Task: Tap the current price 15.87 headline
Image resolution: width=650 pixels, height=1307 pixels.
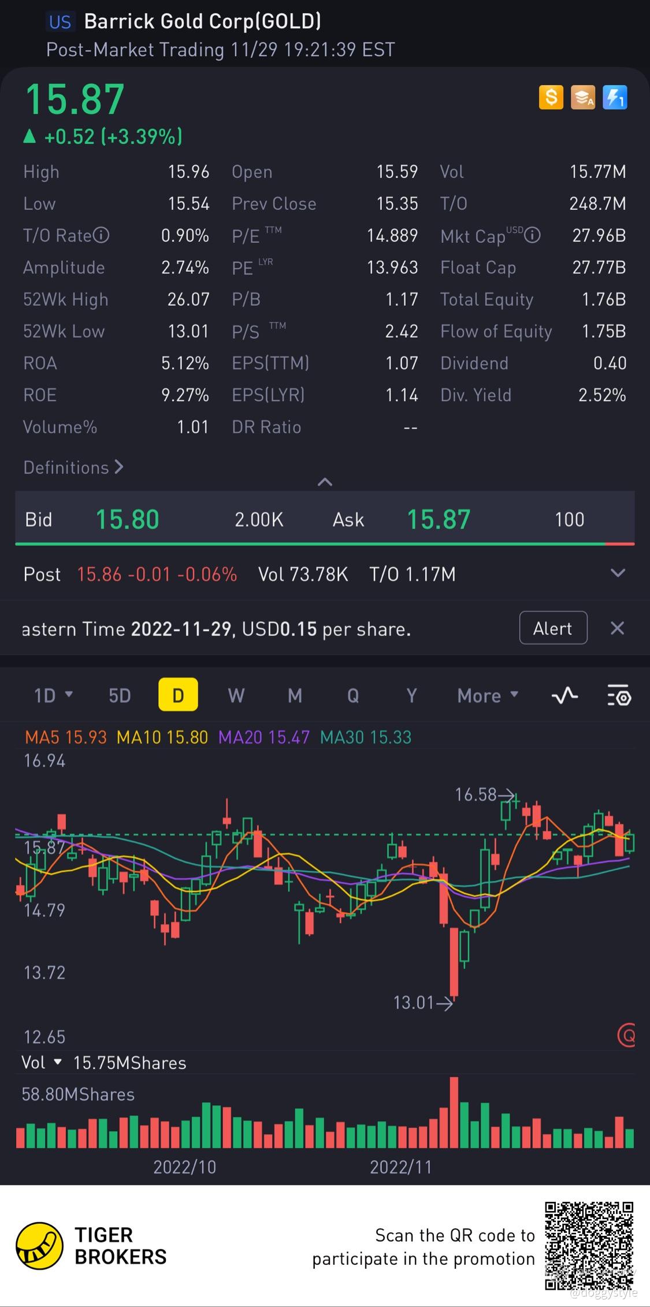Action: (x=75, y=99)
